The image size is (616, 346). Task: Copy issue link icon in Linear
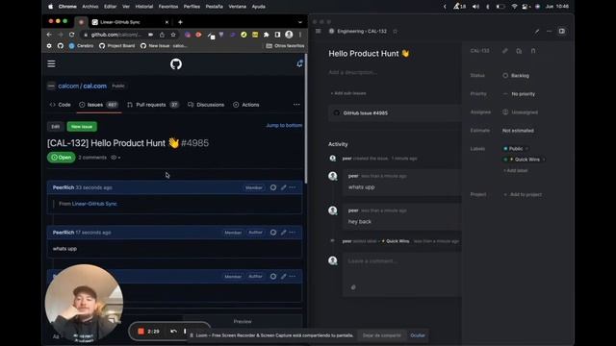[504, 51]
